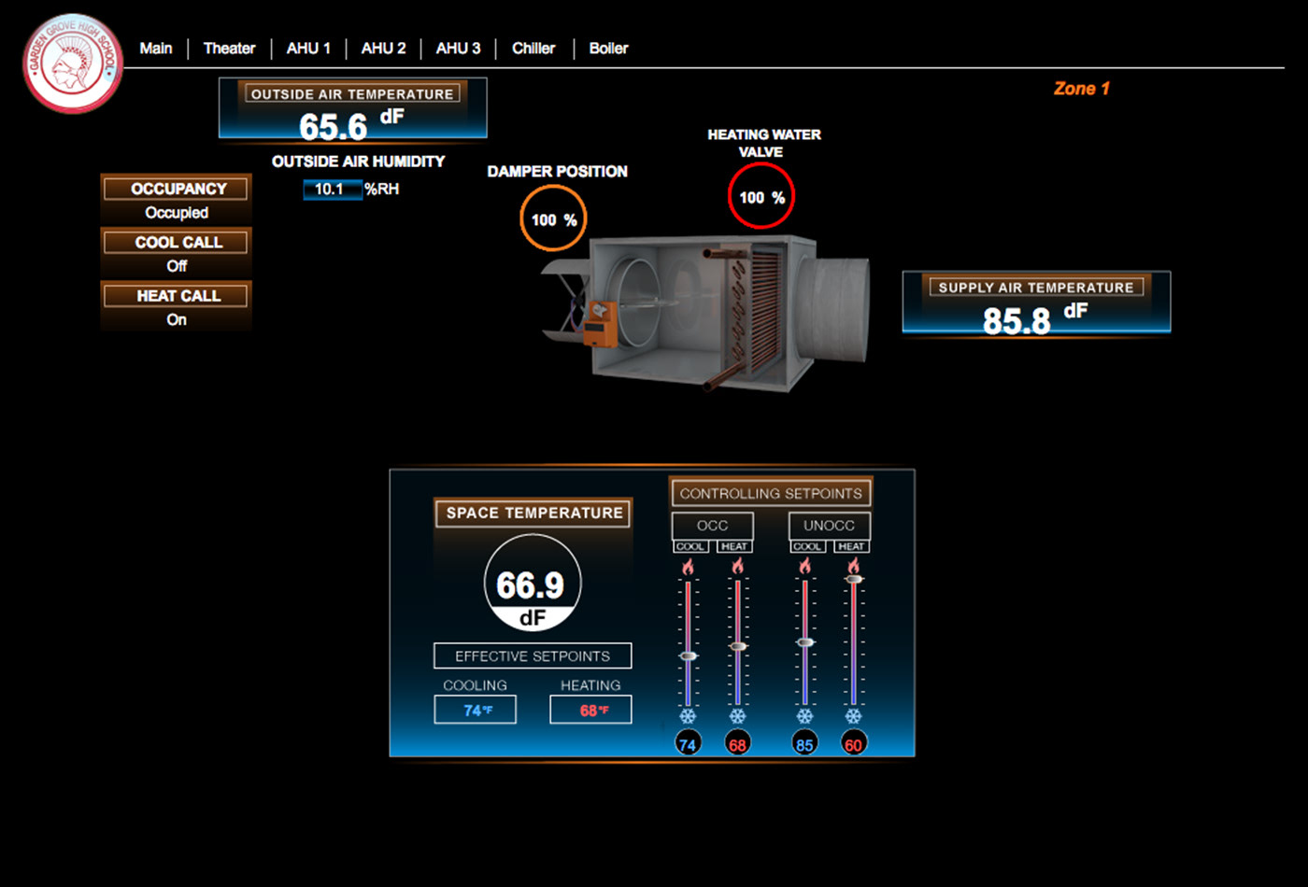Click the blue 74 setpoint value circle
This screenshot has height=887, width=1308.
point(688,744)
